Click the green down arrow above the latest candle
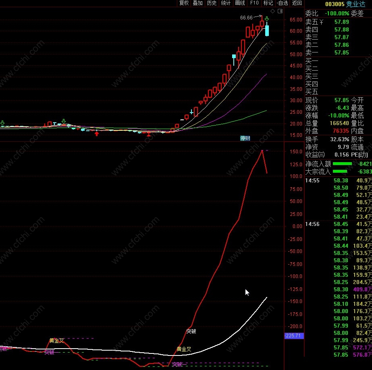The width and height of the screenshot is (372, 370). point(267,19)
